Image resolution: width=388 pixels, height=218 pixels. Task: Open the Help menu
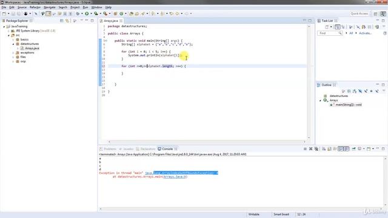109,7
